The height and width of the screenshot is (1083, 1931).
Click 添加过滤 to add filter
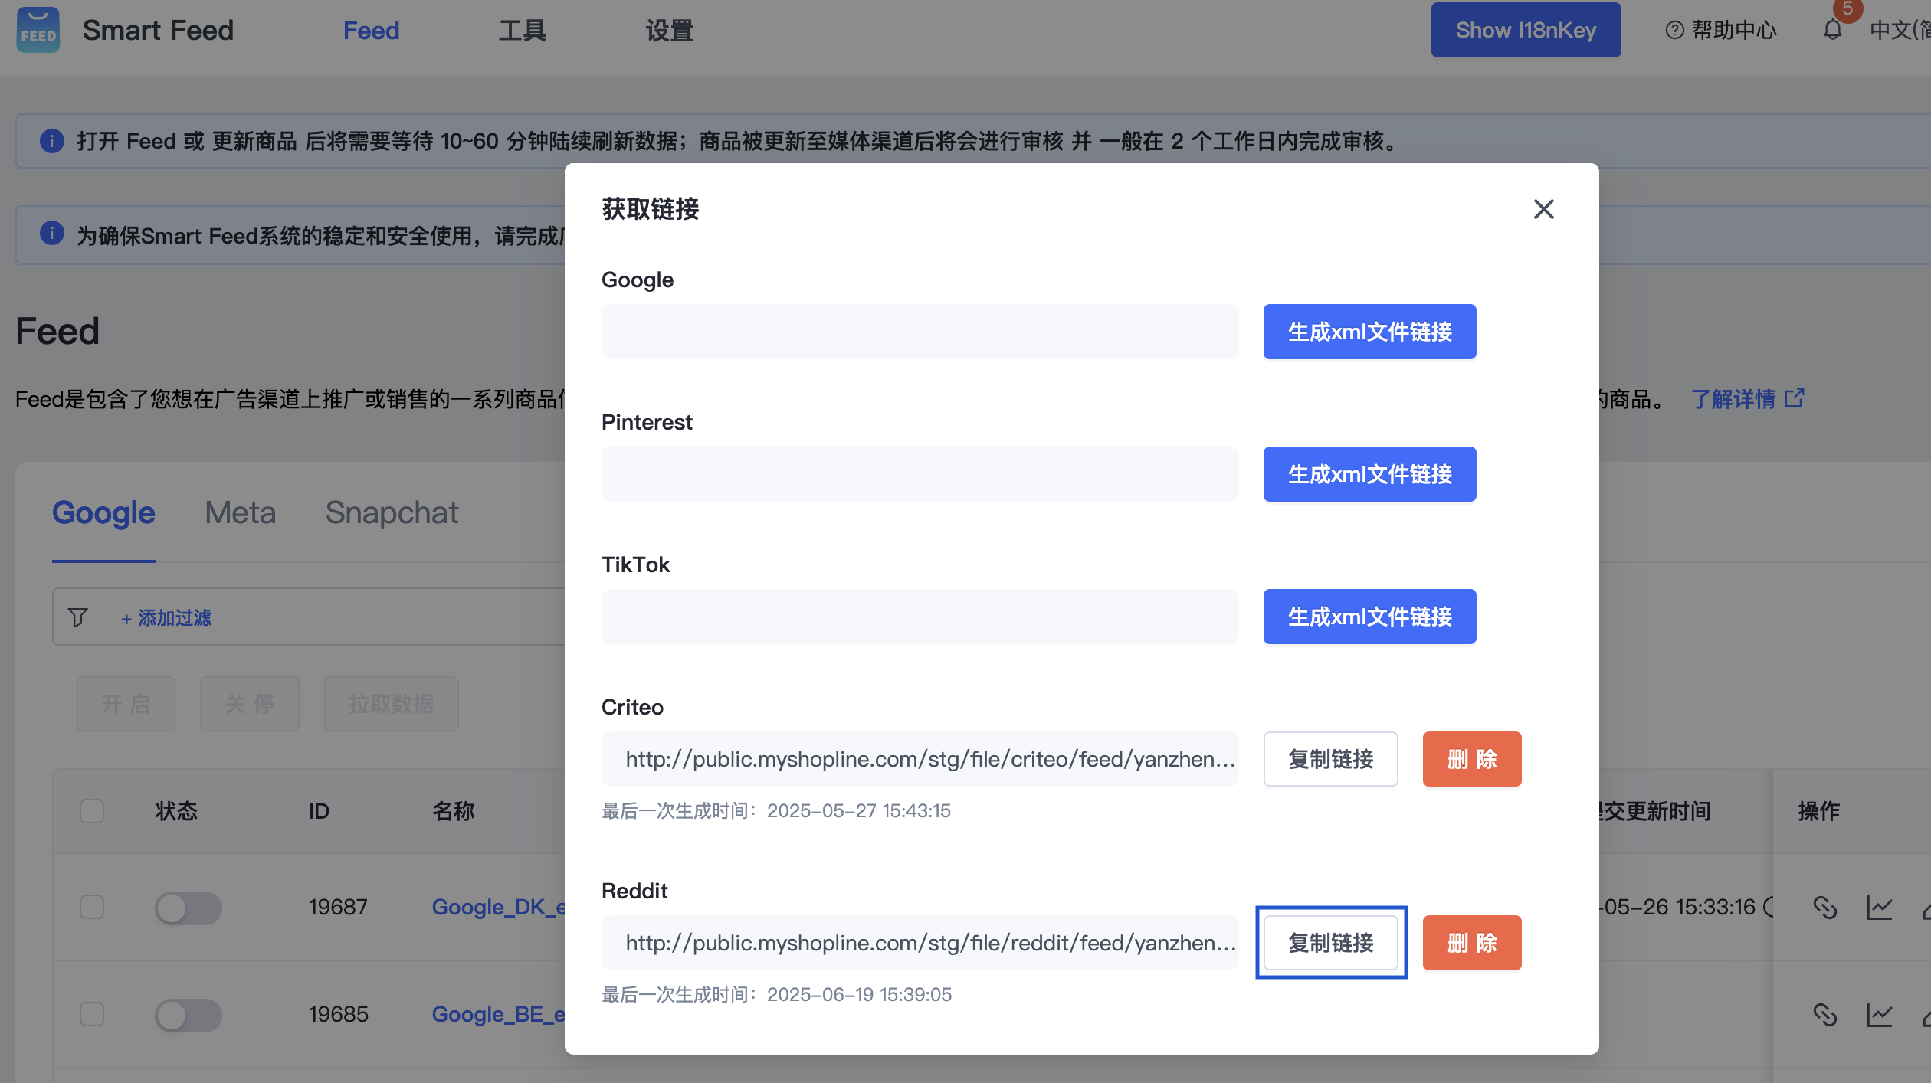tap(166, 618)
